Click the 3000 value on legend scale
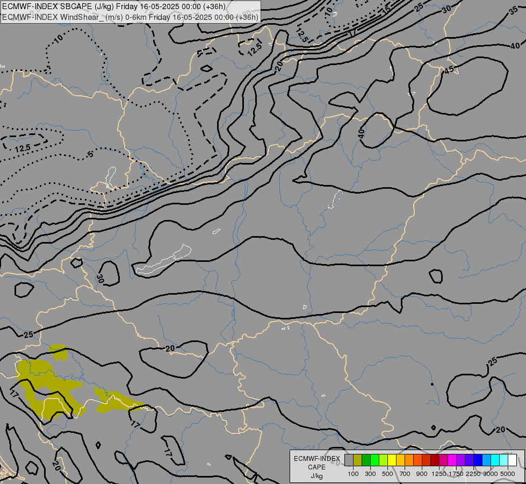The width and height of the screenshot is (526, 484). pos(491,474)
